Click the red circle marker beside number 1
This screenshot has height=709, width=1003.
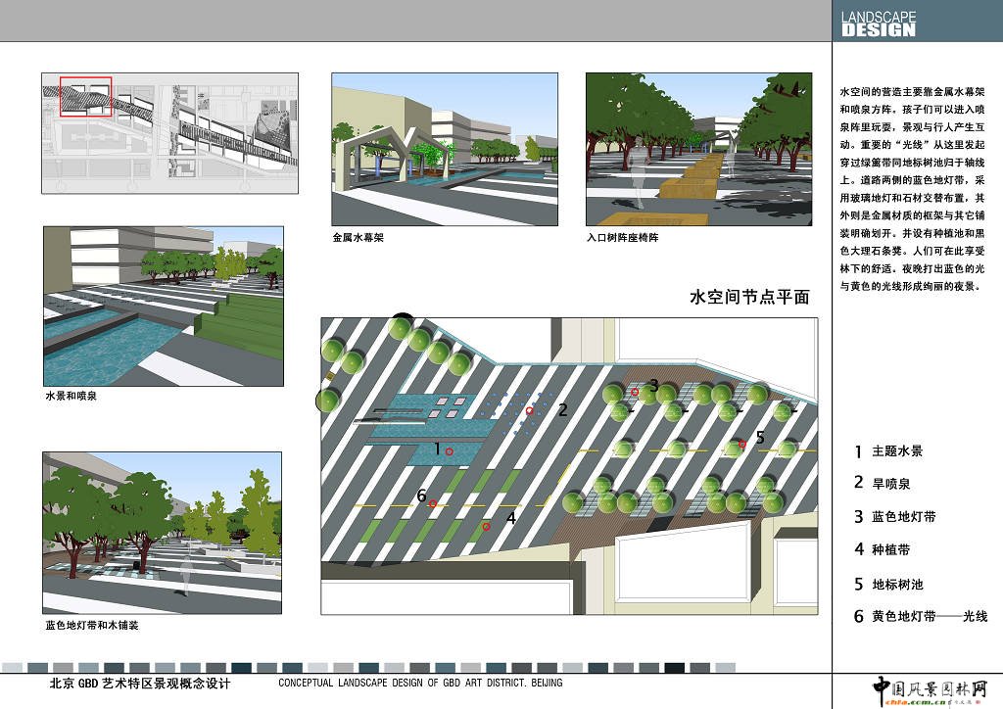point(449,451)
